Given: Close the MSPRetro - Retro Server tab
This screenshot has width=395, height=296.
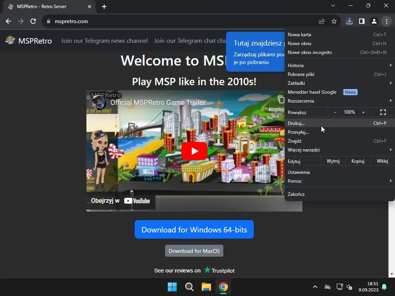Looking at the screenshot, I should pyautogui.click(x=89, y=7).
